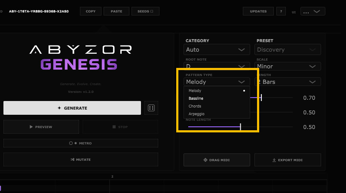
Task: Click the slider value 0.50 below 0.70
Action: (309, 113)
